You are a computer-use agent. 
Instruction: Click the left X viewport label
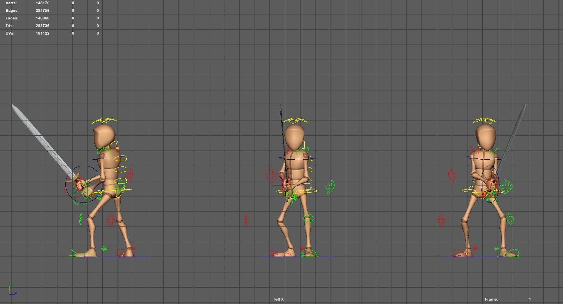pos(278,299)
